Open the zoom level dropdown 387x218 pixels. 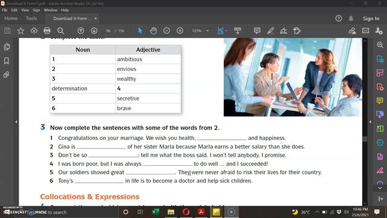coord(207,31)
